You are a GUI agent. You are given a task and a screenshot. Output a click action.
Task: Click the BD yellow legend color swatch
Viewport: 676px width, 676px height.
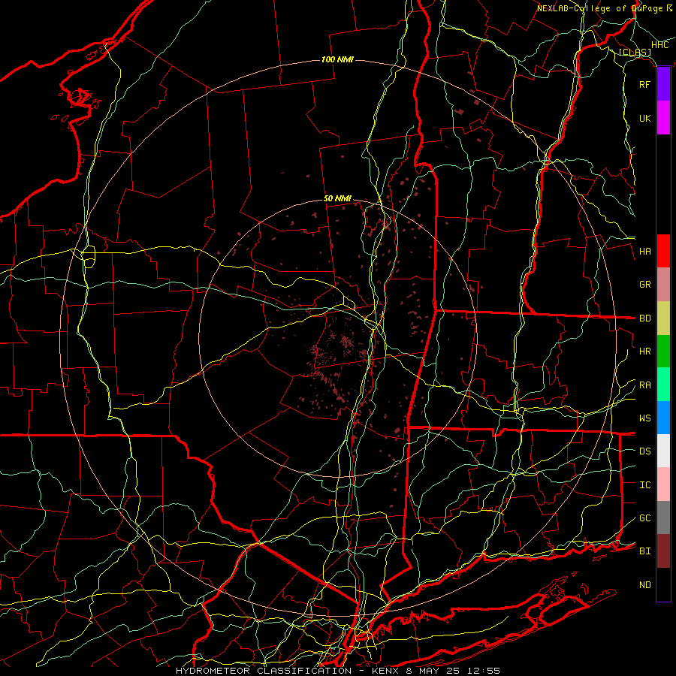point(663,318)
